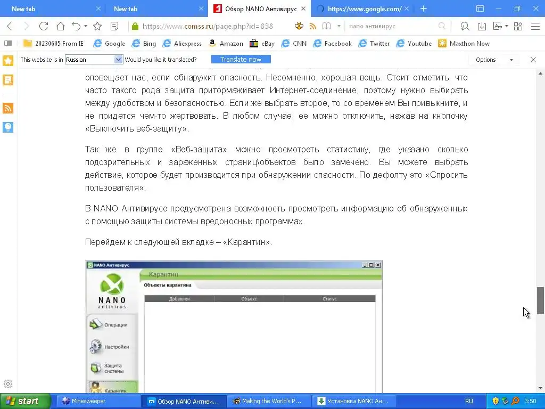Open the '20230605 From IE' bookmarks folder
This screenshot has width=545, height=409.
point(53,44)
